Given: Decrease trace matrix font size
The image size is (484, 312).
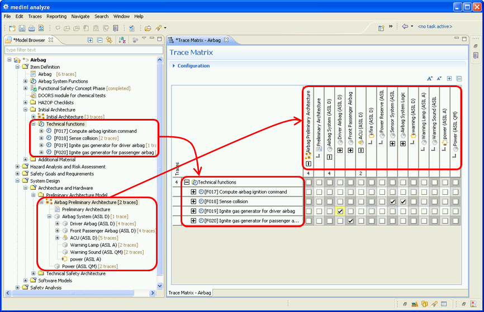Looking at the screenshot, I should pos(439,79).
